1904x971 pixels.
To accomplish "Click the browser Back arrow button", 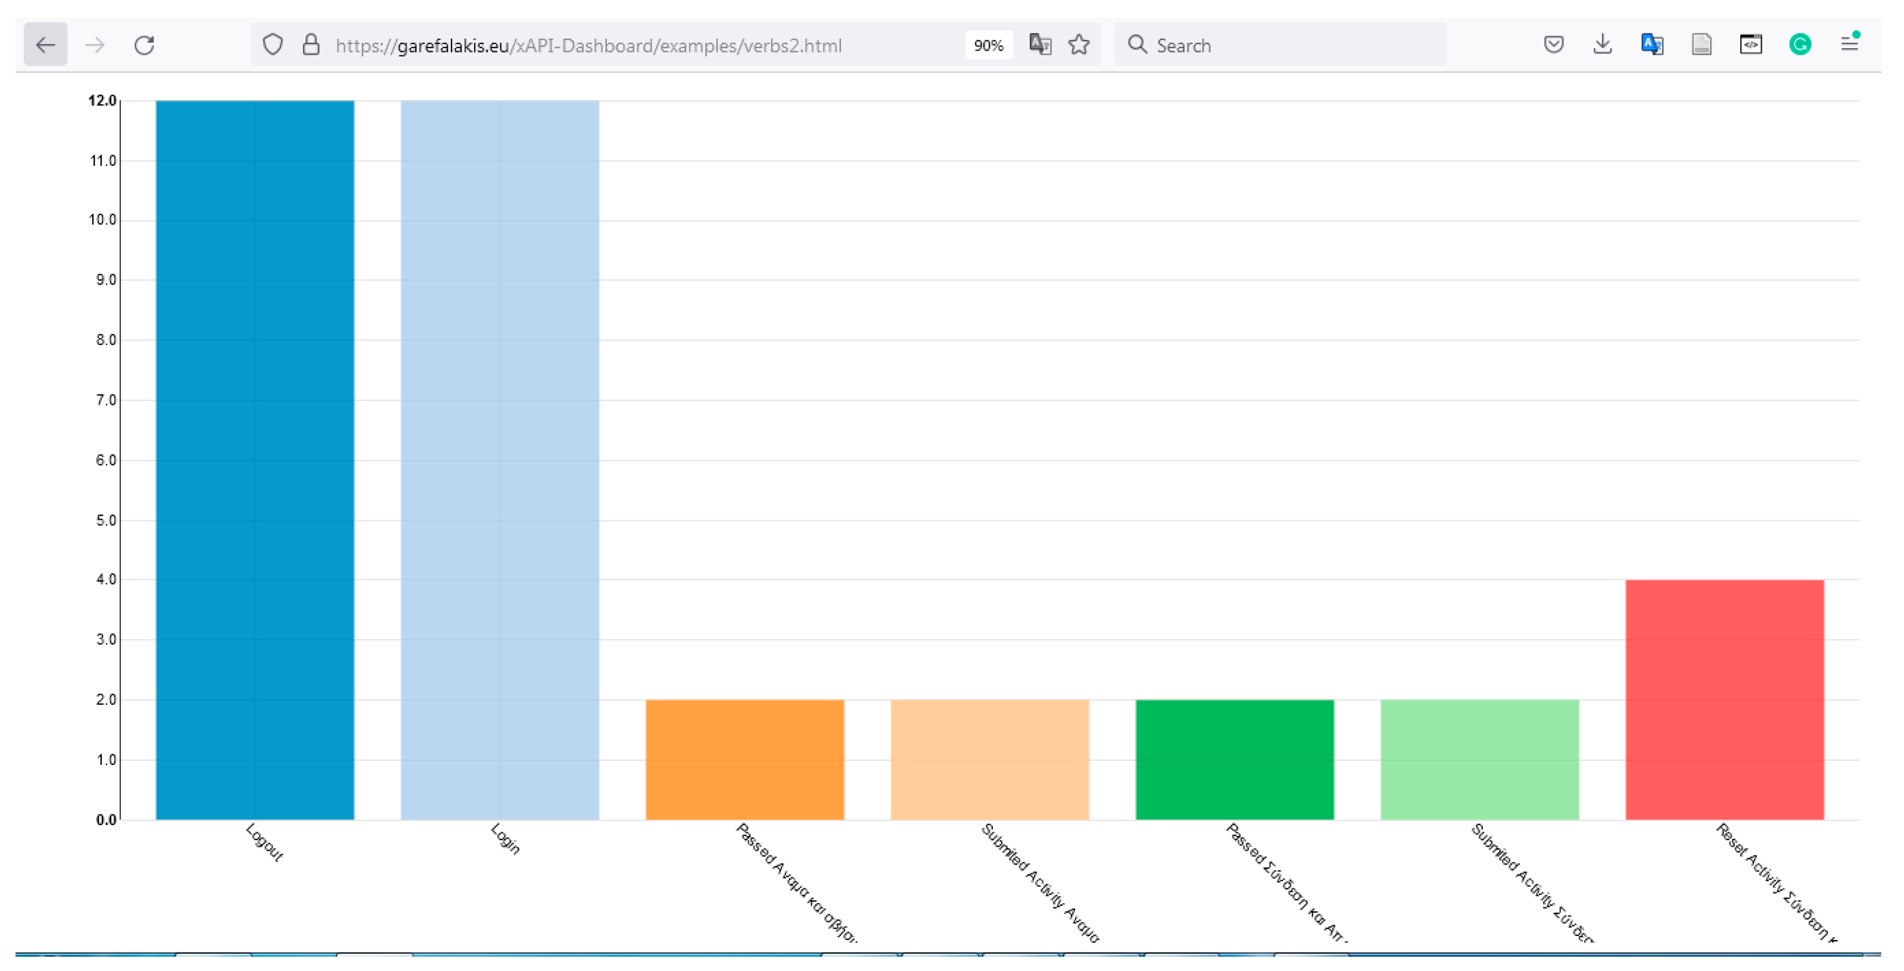I will click(x=45, y=45).
